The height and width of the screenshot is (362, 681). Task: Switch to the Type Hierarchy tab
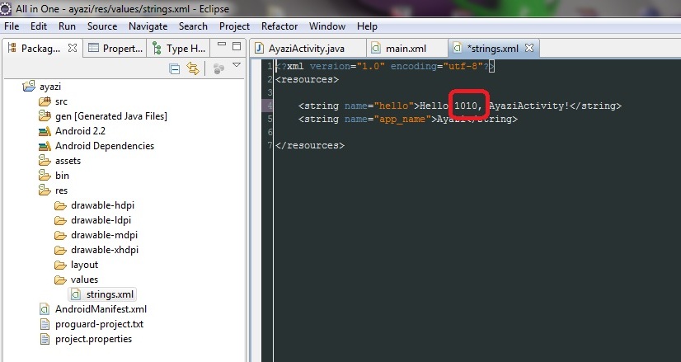179,48
